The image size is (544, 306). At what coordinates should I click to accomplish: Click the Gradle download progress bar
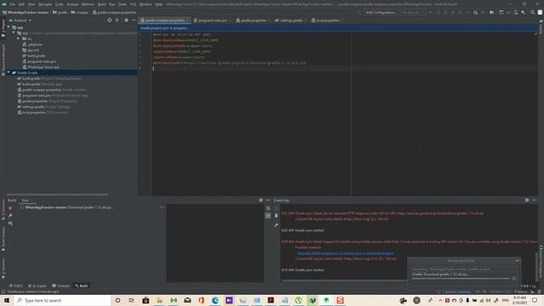click(461, 278)
